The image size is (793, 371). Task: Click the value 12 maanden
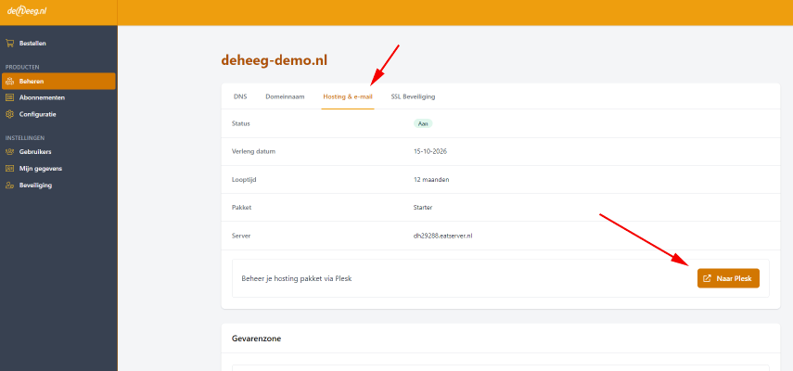pos(431,179)
